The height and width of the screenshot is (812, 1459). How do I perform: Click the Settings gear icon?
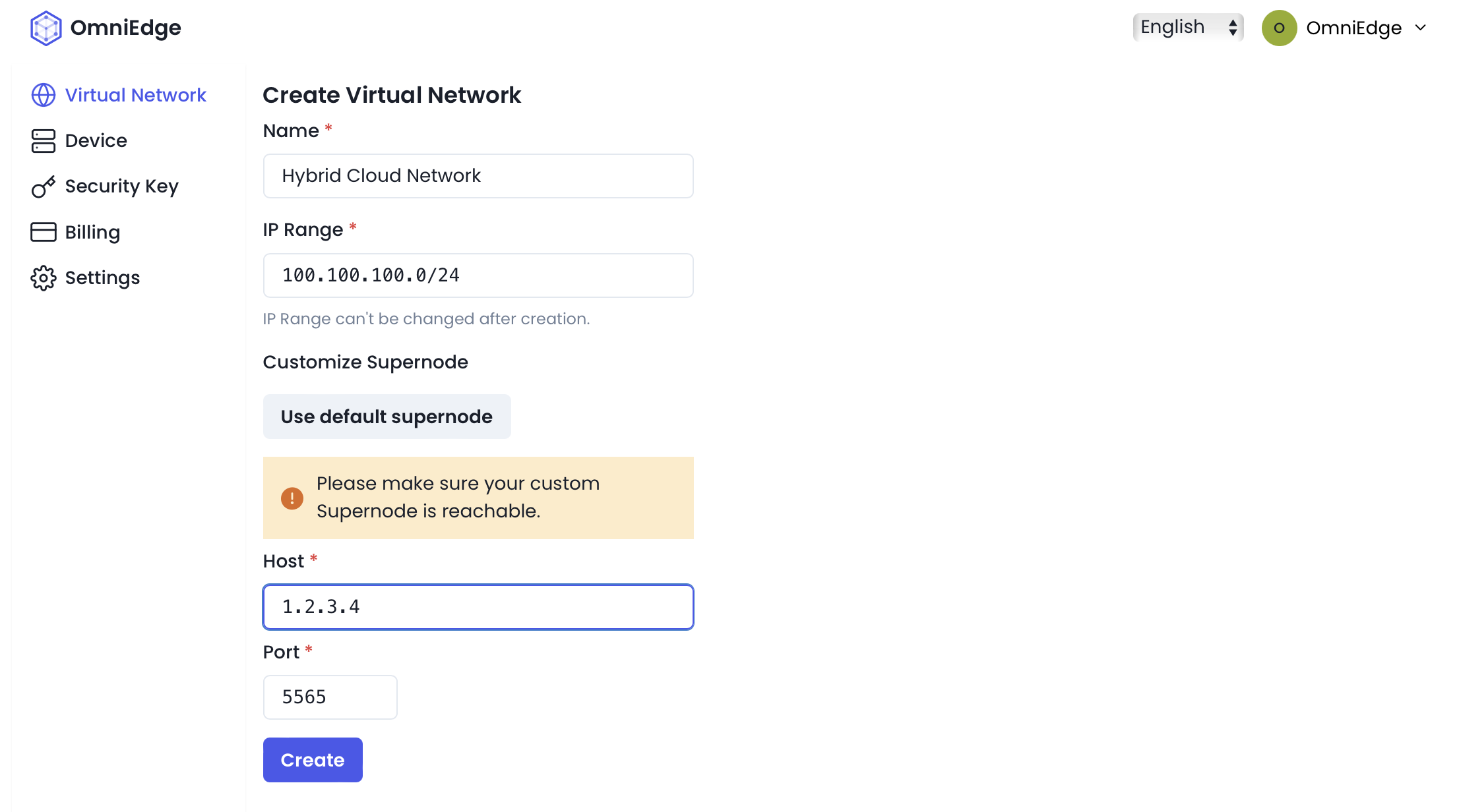[x=44, y=278]
